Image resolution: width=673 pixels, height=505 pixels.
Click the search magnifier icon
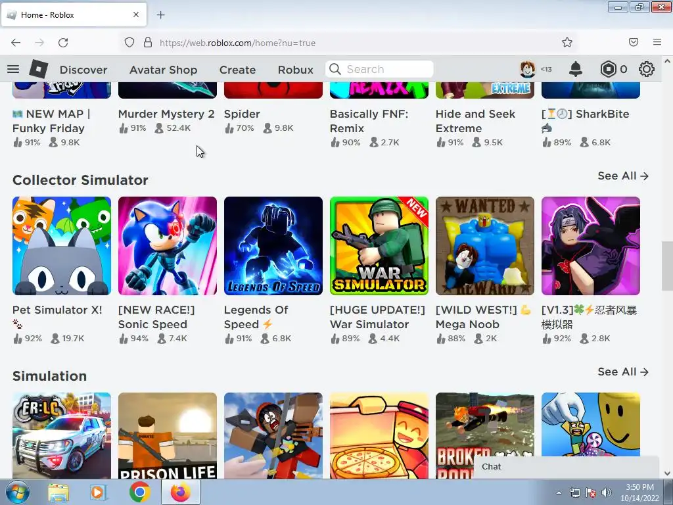(335, 69)
